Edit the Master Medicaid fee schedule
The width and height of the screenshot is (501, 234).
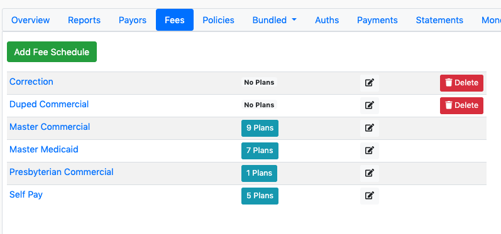(x=370, y=151)
